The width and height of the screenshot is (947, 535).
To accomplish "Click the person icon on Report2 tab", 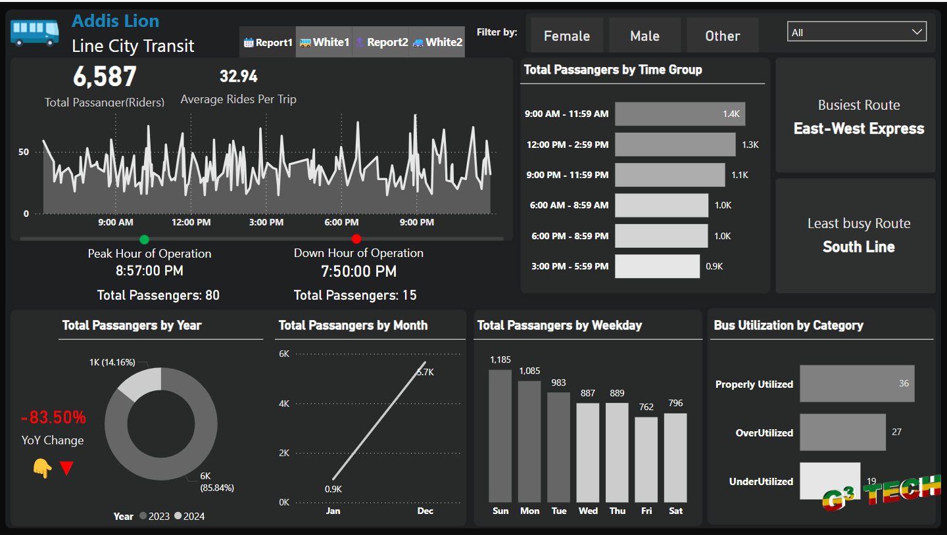I will pyautogui.click(x=360, y=42).
